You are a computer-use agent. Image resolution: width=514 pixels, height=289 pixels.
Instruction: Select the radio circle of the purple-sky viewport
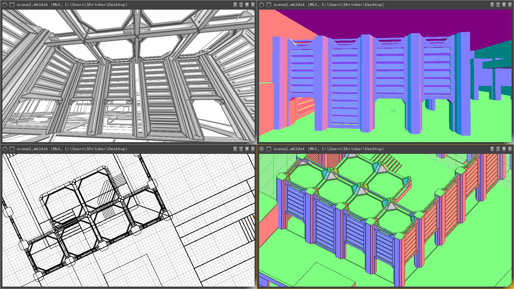[262, 5]
